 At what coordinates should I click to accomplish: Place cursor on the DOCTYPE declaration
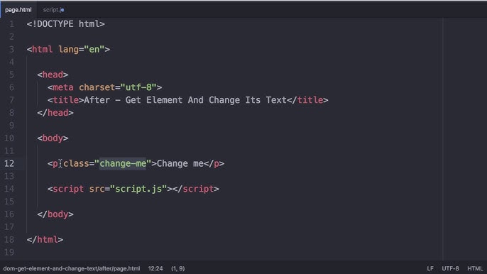coord(65,24)
